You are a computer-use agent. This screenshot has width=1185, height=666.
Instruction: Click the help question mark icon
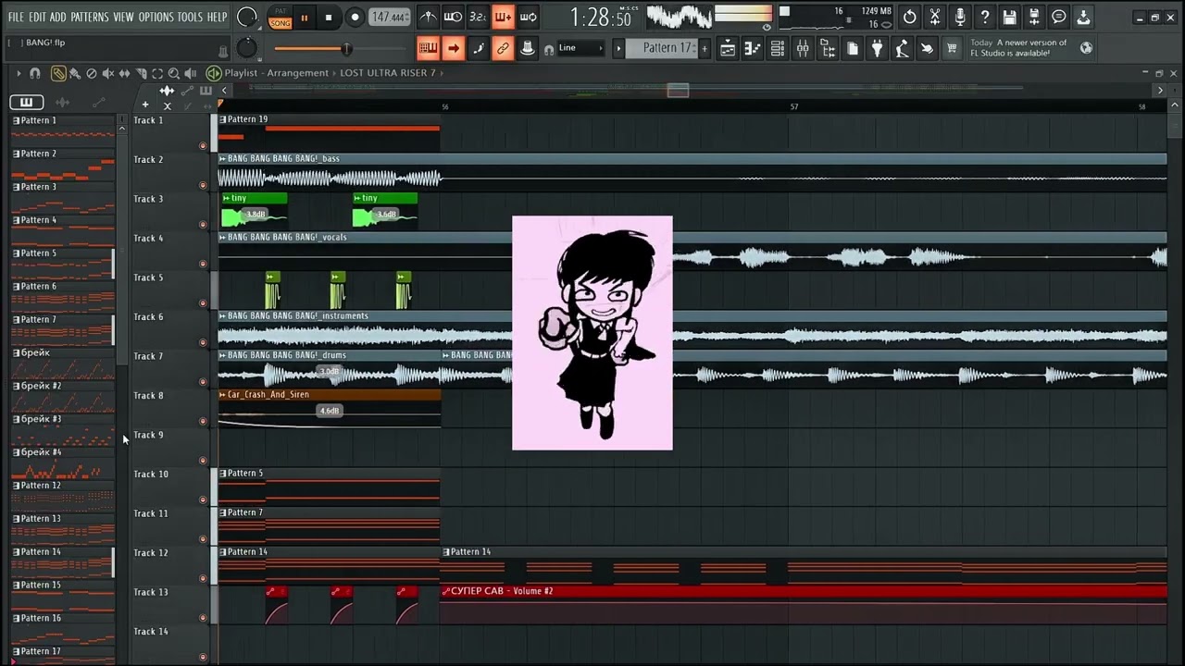coord(985,17)
